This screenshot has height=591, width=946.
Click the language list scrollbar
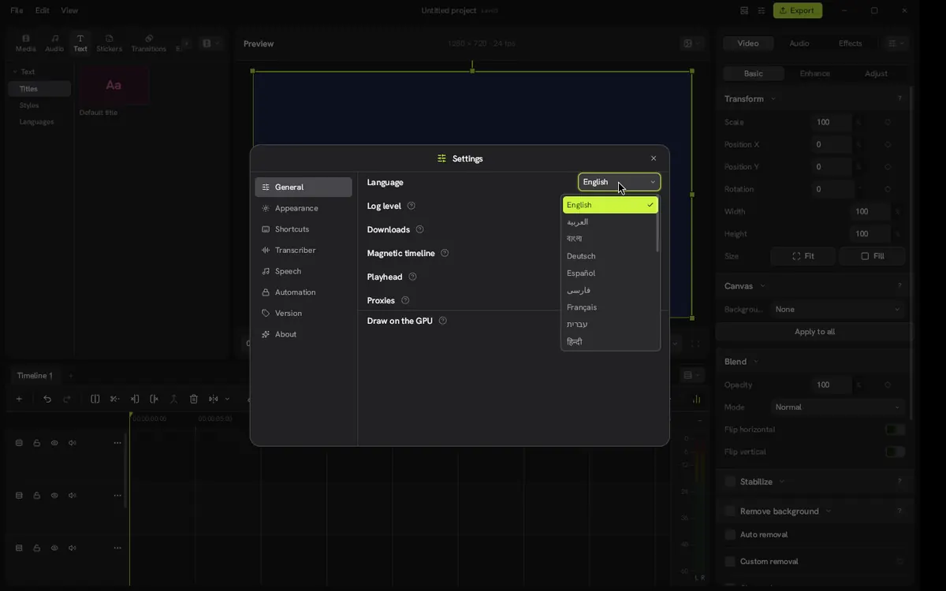[x=657, y=232]
